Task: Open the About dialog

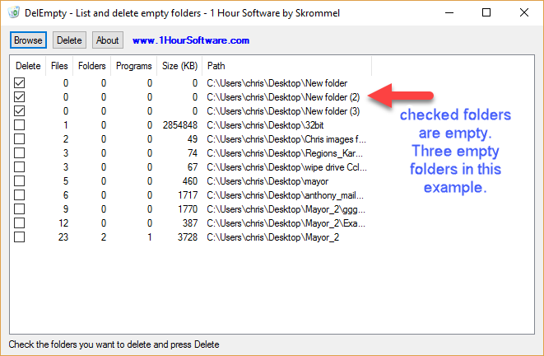Action: 108,40
